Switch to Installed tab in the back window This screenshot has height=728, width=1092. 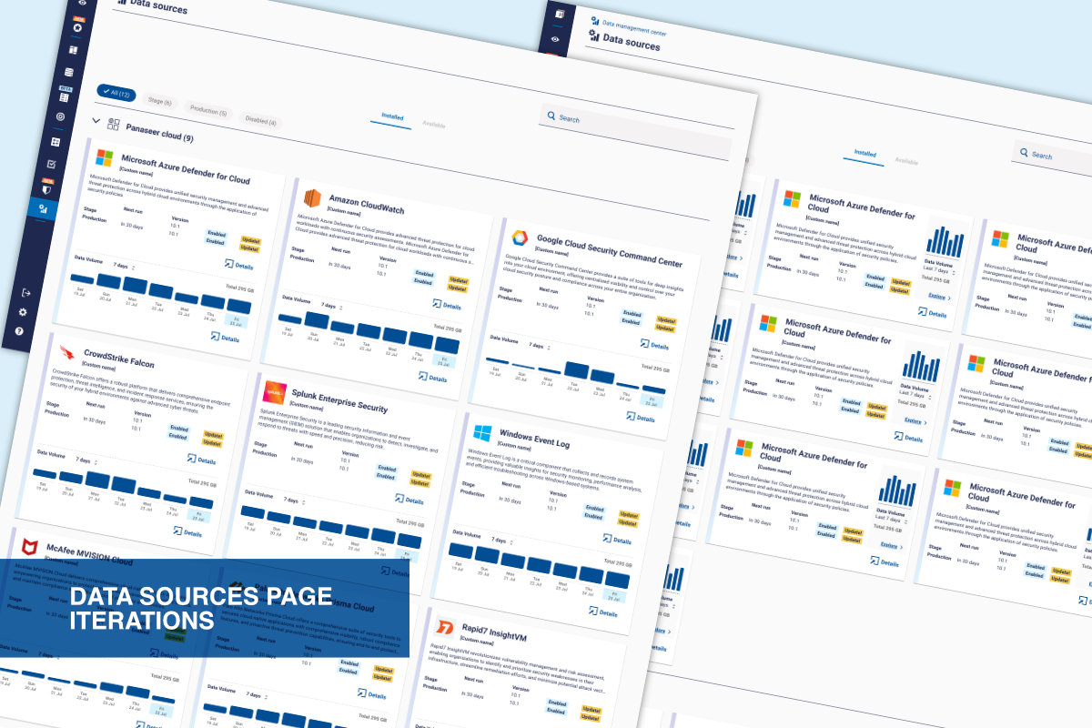[865, 154]
